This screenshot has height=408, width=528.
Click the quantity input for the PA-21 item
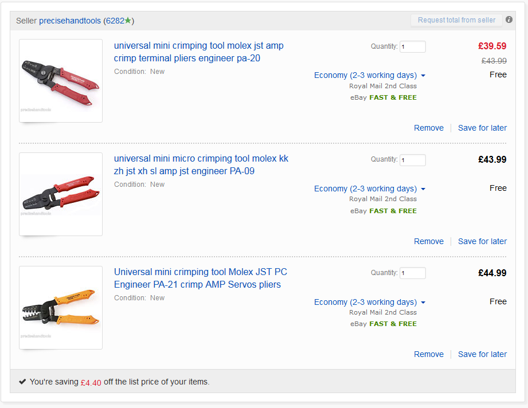click(412, 273)
